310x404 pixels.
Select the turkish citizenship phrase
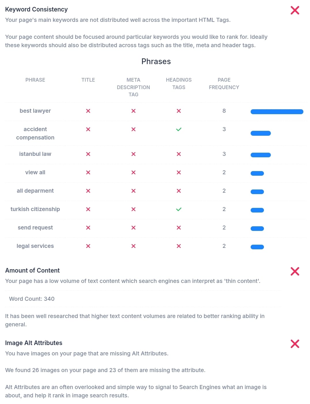tap(35, 209)
